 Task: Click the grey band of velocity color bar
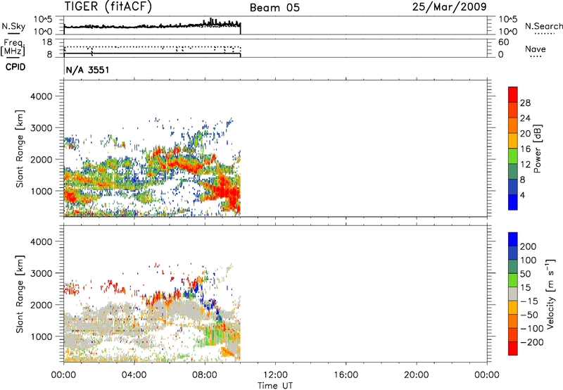(x=513, y=294)
